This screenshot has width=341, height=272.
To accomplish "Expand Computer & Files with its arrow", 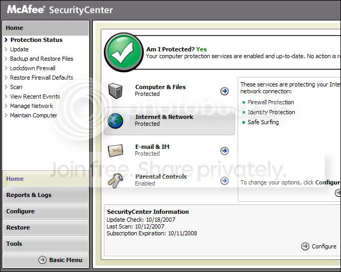I will coord(225,91).
